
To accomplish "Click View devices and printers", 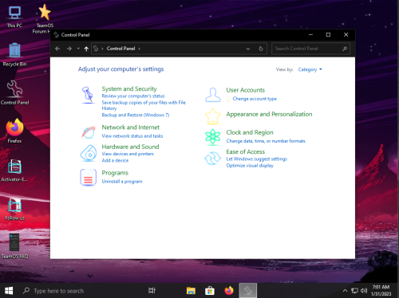I will point(128,154).
